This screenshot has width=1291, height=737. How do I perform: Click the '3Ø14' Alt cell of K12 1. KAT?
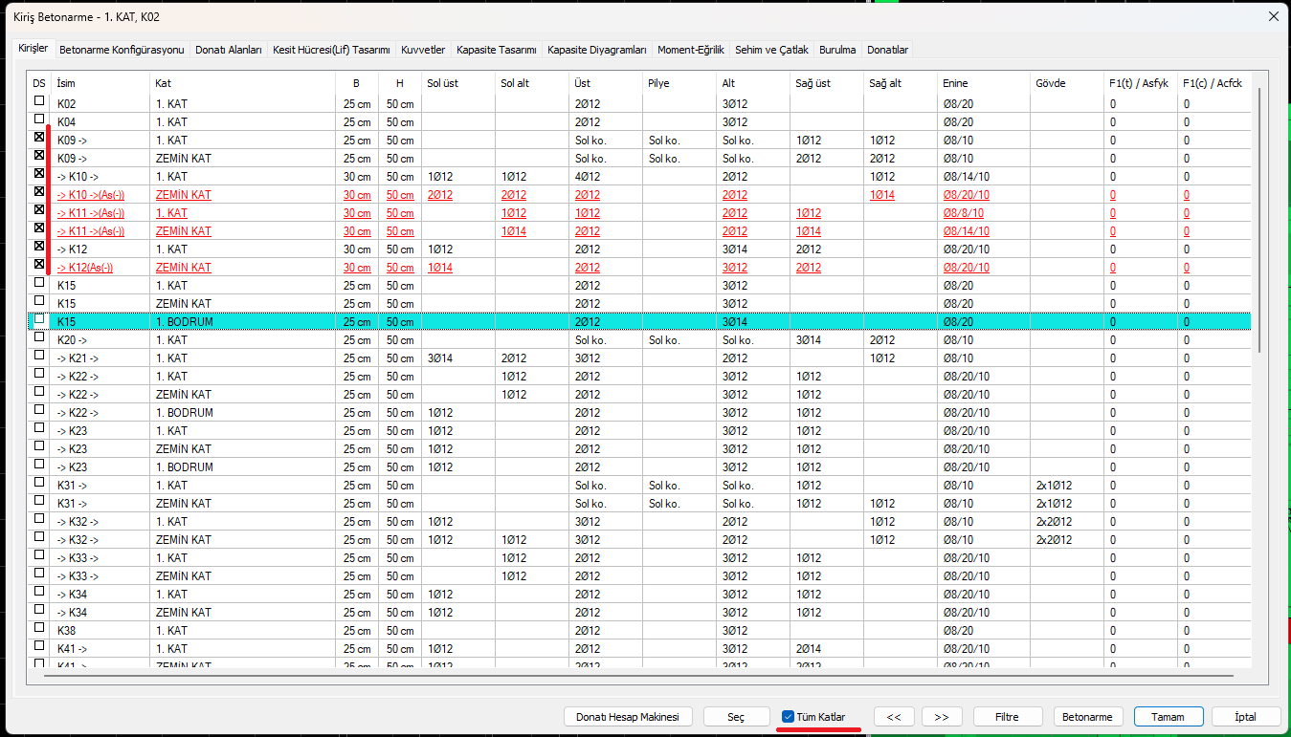734,249
